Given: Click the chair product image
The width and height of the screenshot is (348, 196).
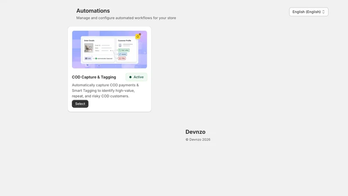Looking at the screenshot, I should click(89, 48).
